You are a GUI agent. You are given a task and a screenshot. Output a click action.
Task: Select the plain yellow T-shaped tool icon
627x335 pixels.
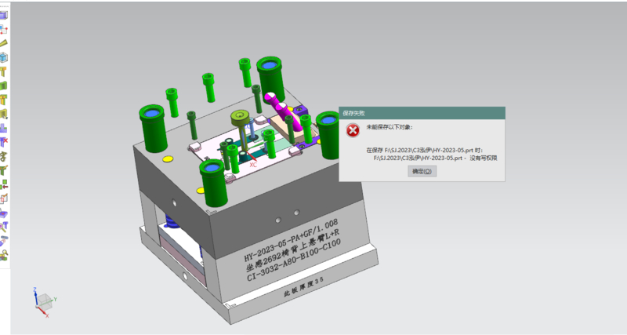[4, 72]
